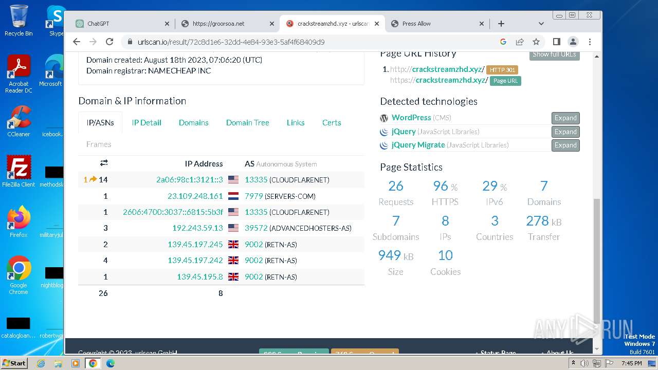Open the jQuery Migrate link
658x370 pixels.
tap(418, 145)
